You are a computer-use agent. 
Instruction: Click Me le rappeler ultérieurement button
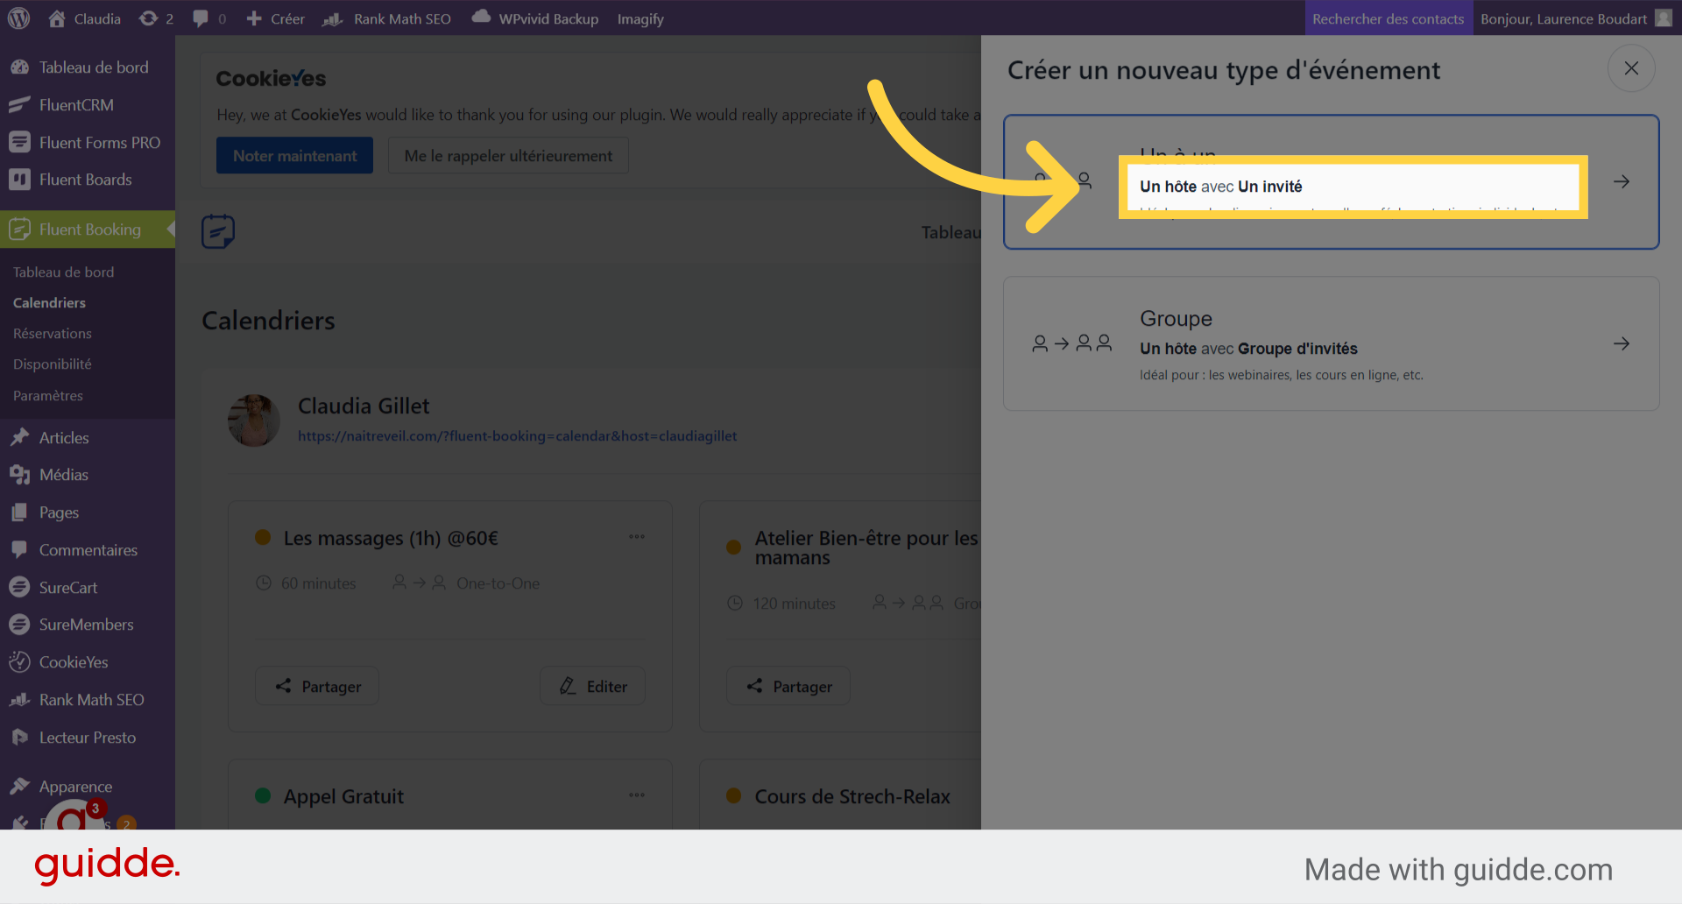pyautogui.click(x=508, y=155)
